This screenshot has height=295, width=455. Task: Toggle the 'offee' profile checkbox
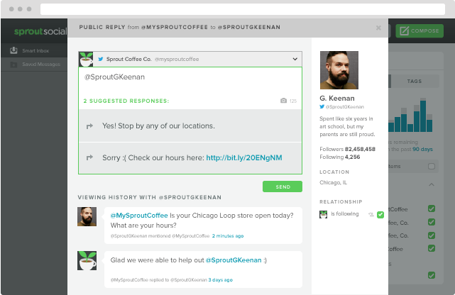tap(432, 248)
